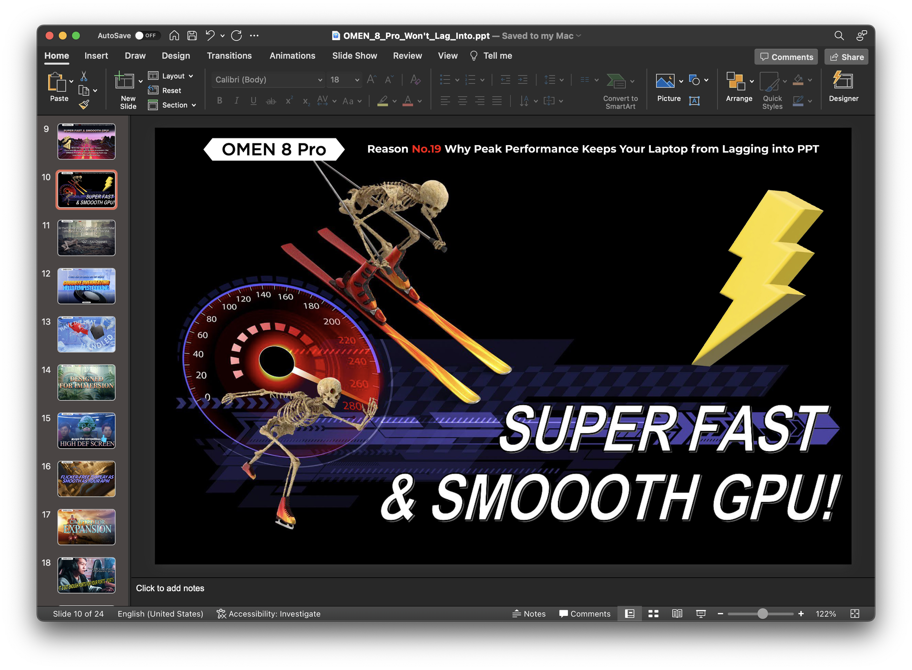Image resolution: width=912 pixels, height=670 pixels.
Task: Apply subscript formatting
Action: click(306, 101)
